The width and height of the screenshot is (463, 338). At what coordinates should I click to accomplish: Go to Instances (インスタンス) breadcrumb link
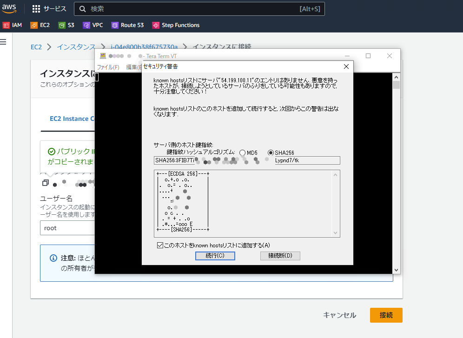click(76, 46)
